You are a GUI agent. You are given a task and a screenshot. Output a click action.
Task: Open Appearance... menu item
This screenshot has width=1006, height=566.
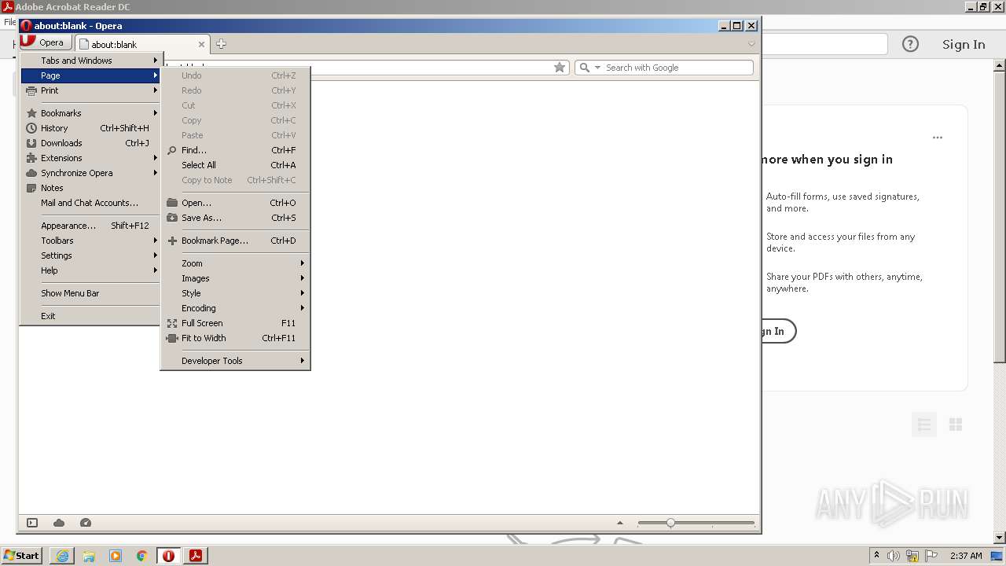tap(91, 226)
